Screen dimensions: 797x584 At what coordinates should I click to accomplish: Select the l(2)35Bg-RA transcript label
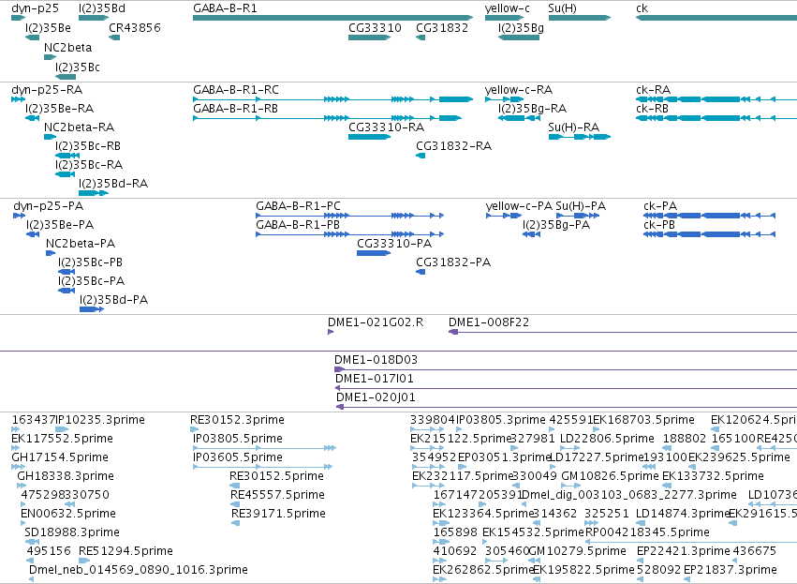pyautogui.click(x=532, y=109)
